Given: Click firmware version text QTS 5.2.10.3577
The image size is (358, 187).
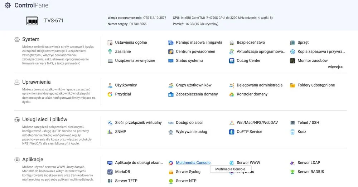Looking at the screenshot, I should click(155, 18).
